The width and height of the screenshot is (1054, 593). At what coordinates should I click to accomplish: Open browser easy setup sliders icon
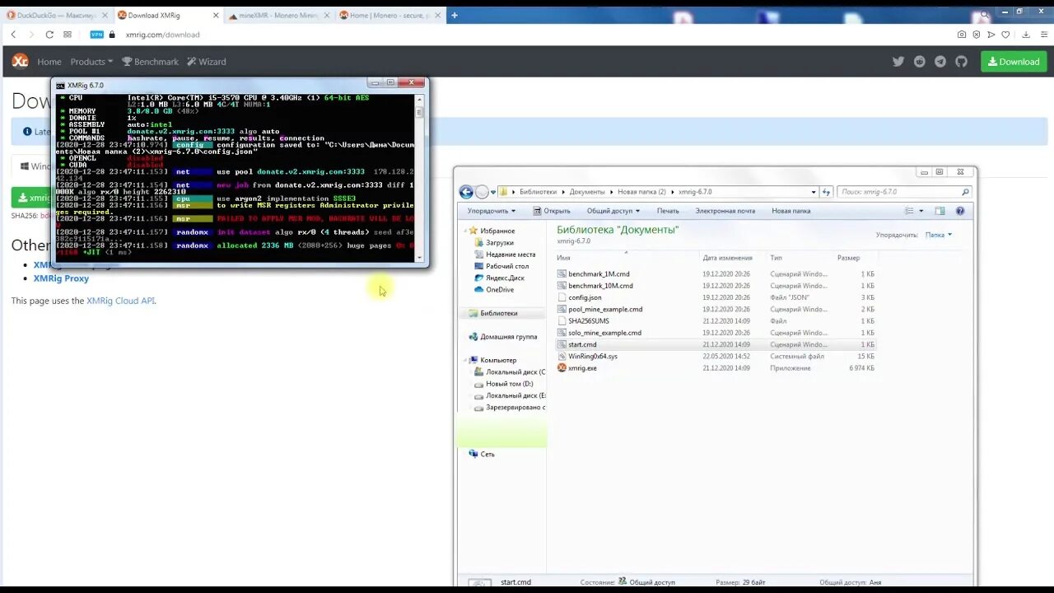click(x=1042, y=35)
